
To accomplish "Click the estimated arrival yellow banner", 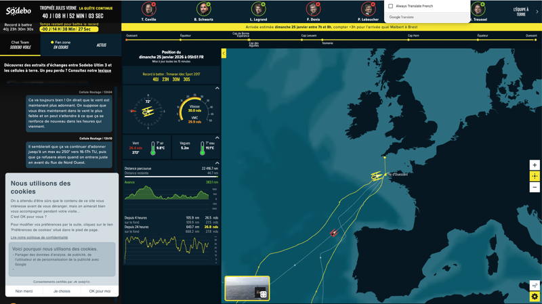I will point(331,27).
